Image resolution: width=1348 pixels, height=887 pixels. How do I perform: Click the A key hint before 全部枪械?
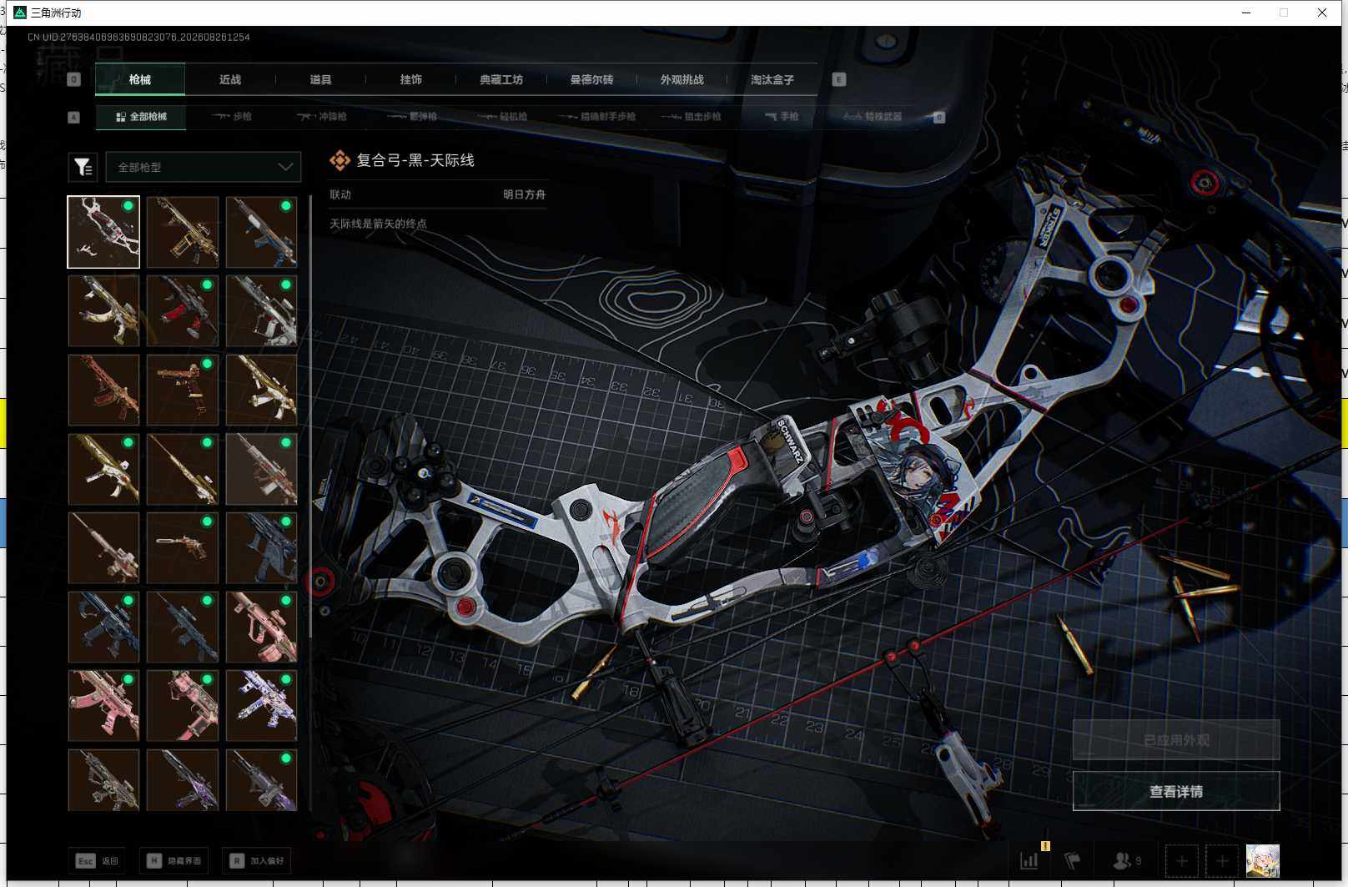(x=74, y=117)
